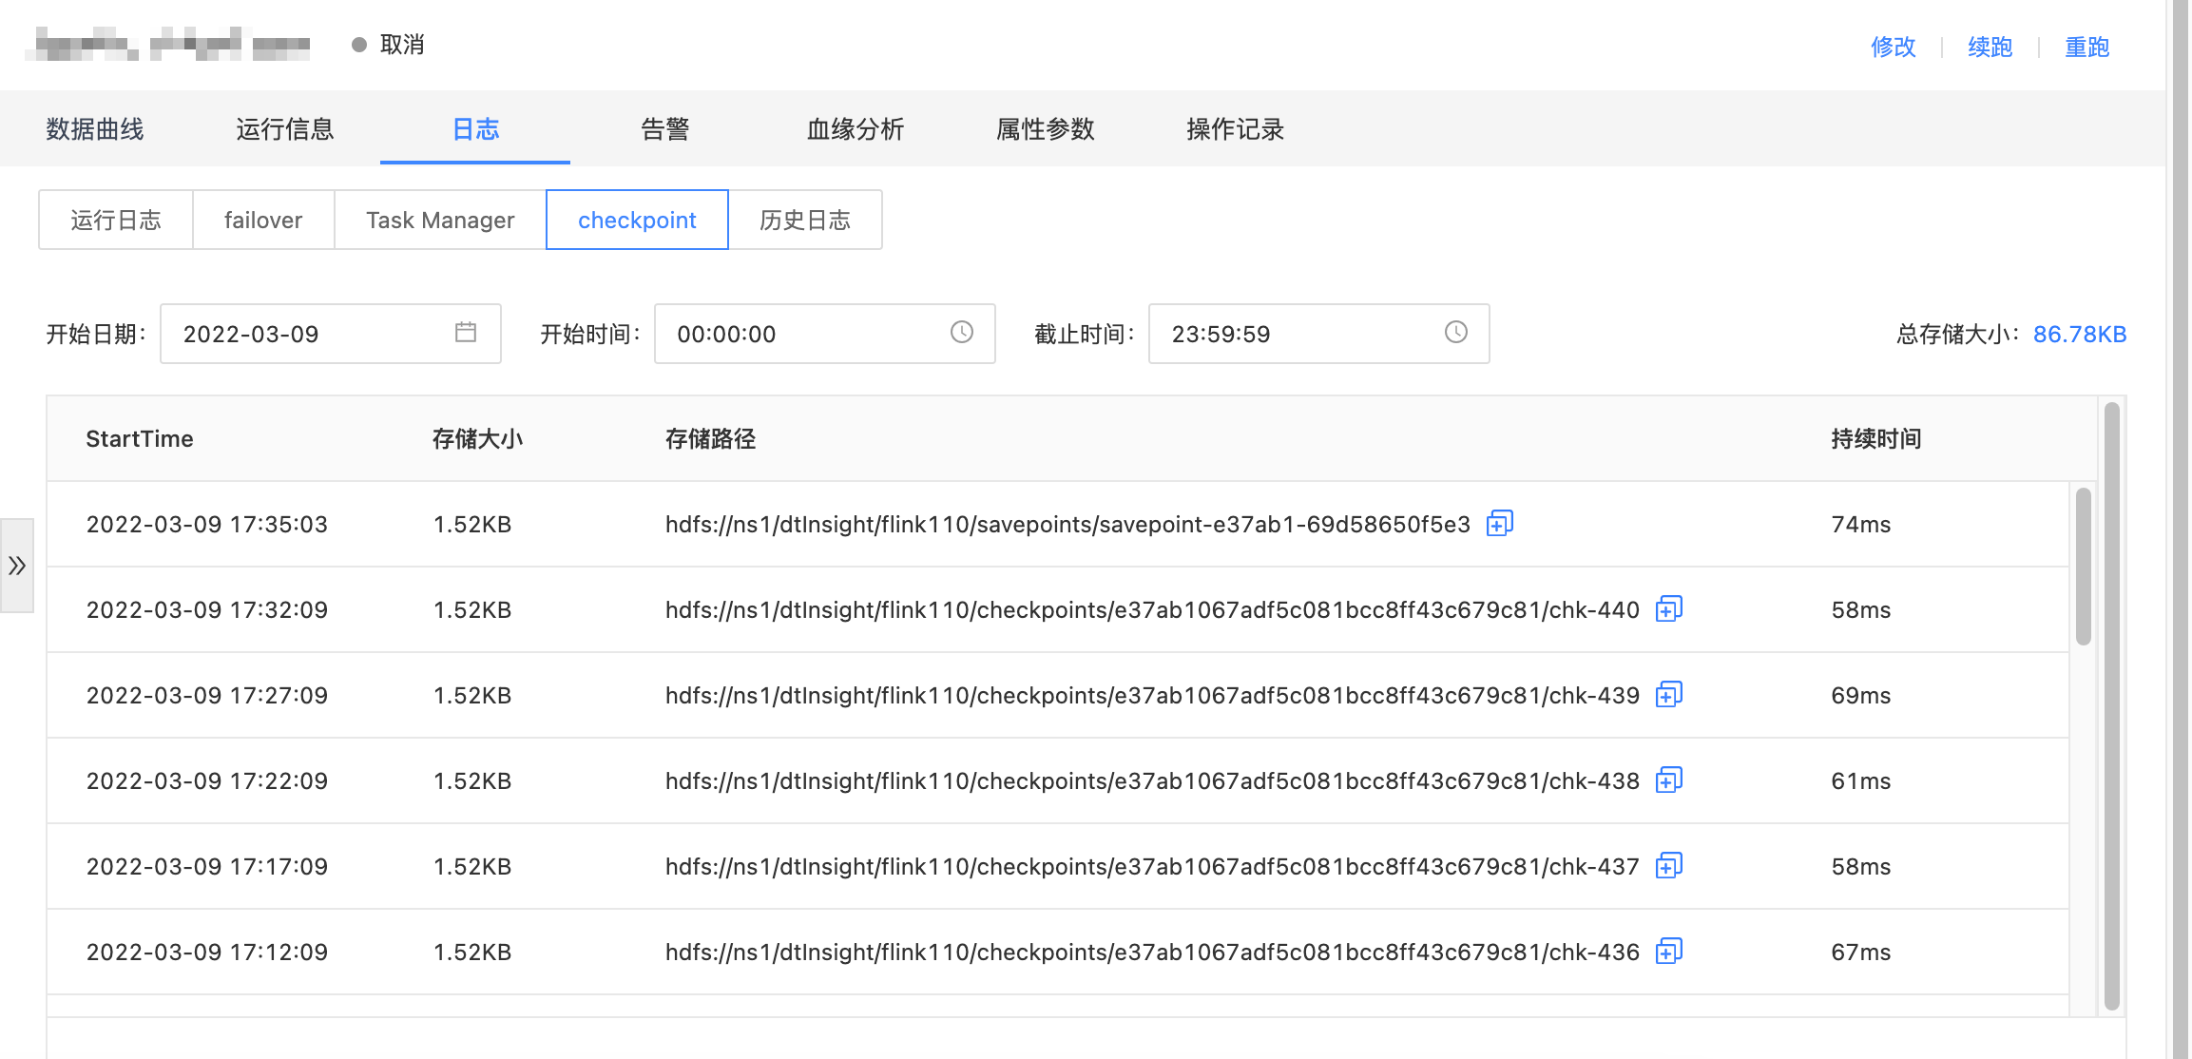Image resolution: width=2192 pixels, height=1059 pixels.
Task: Show the failover log view
Action: point(263,220)
